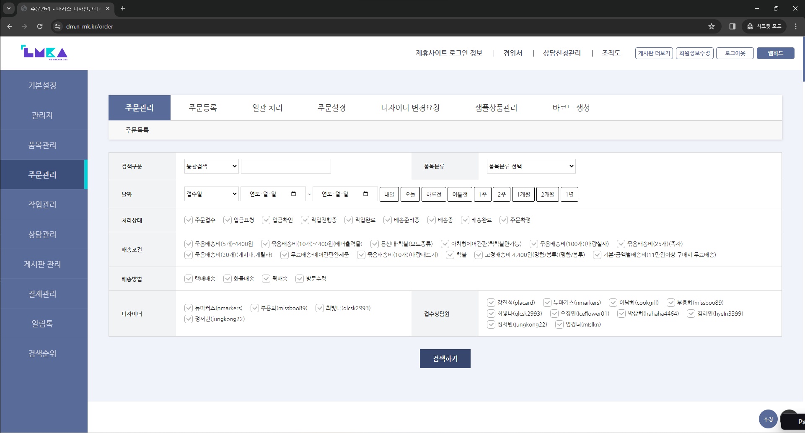805x433 pixels.
Task: Open the 품목분류 선택 dropdown
Action: click(531, 166)
